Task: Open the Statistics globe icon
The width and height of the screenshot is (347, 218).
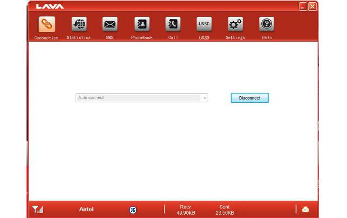Action: coord(79,24)
